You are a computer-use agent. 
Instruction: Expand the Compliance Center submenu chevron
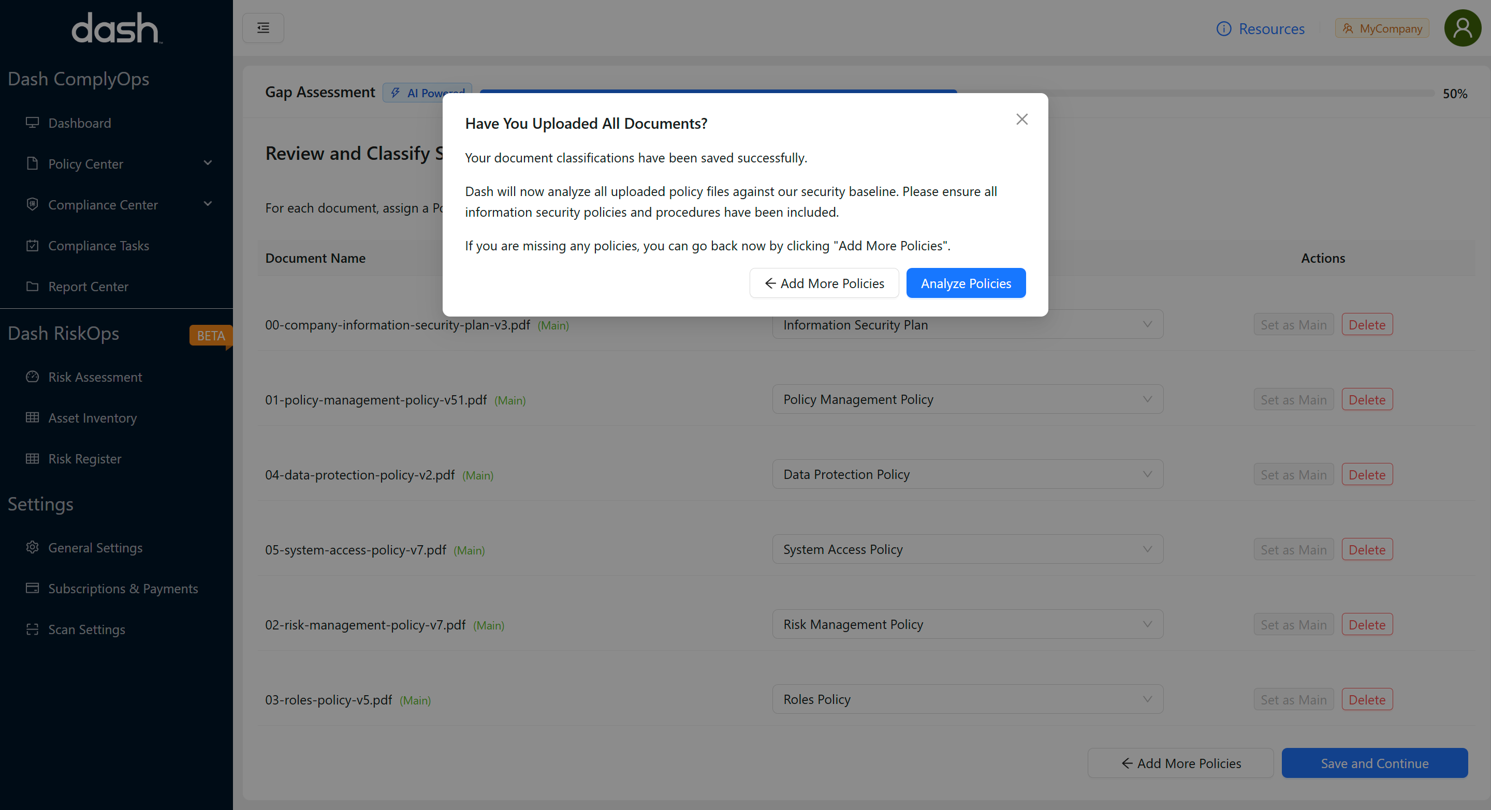(x=208, y=204)
